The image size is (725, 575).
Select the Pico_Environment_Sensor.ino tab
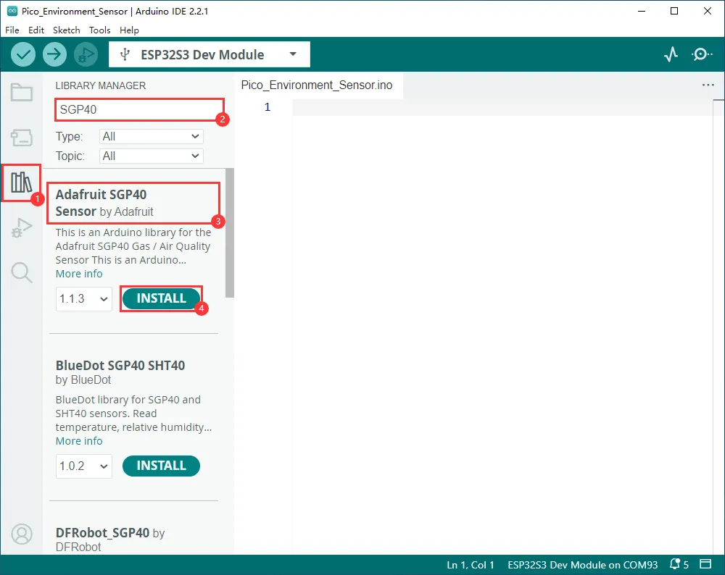[317, 85]
